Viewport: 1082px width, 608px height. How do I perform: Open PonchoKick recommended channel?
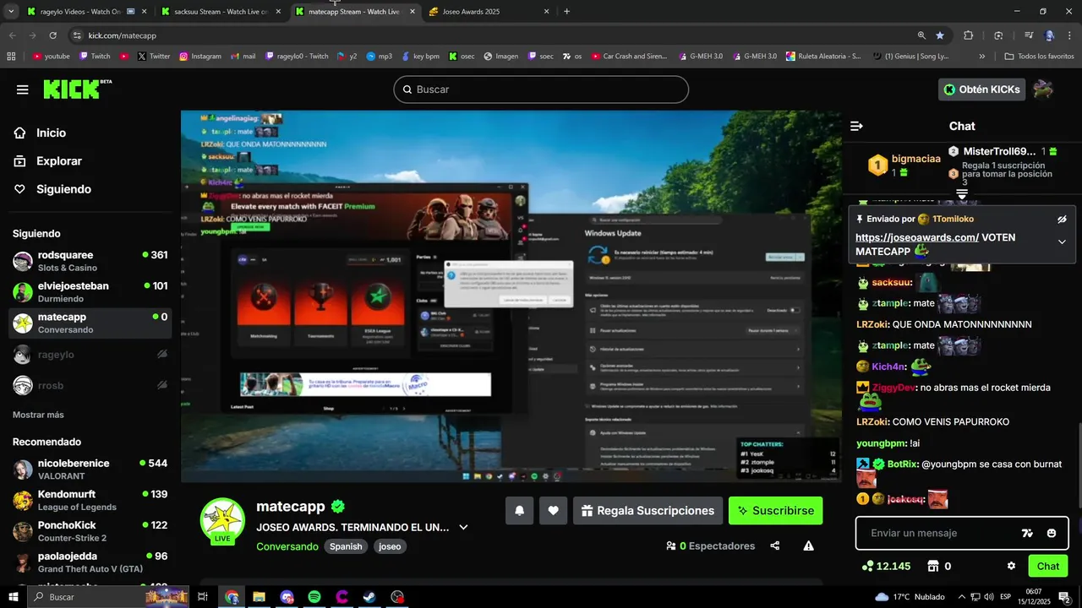pos(90,530)
